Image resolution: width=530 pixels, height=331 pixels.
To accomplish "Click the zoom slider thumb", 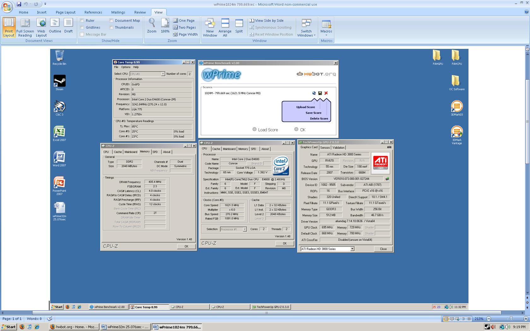I will 511,319.
